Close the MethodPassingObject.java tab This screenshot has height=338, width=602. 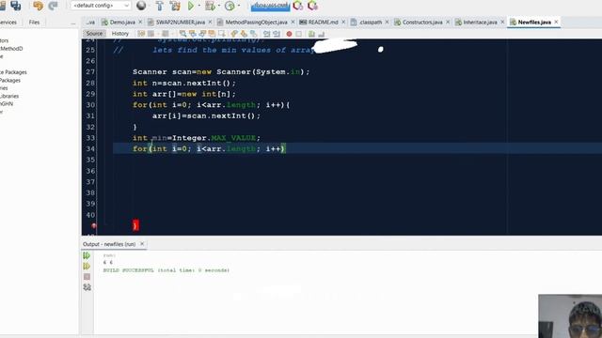293,23
